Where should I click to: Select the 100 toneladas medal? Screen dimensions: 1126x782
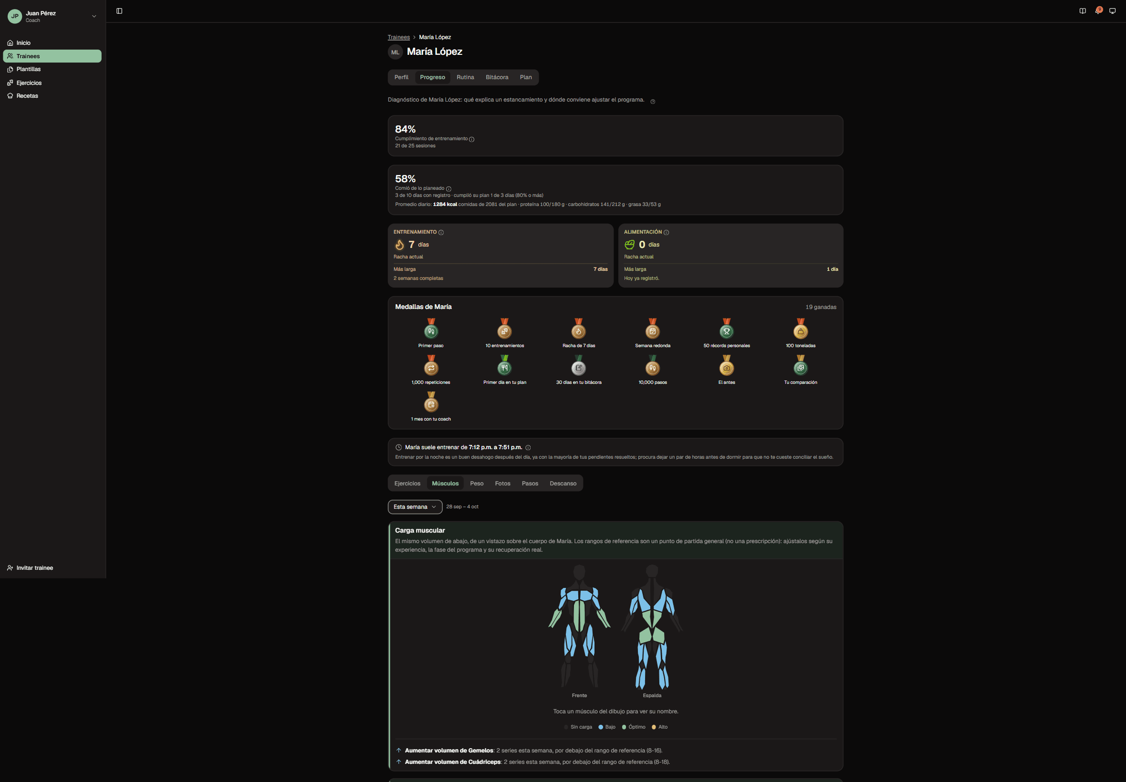point(801,333)
